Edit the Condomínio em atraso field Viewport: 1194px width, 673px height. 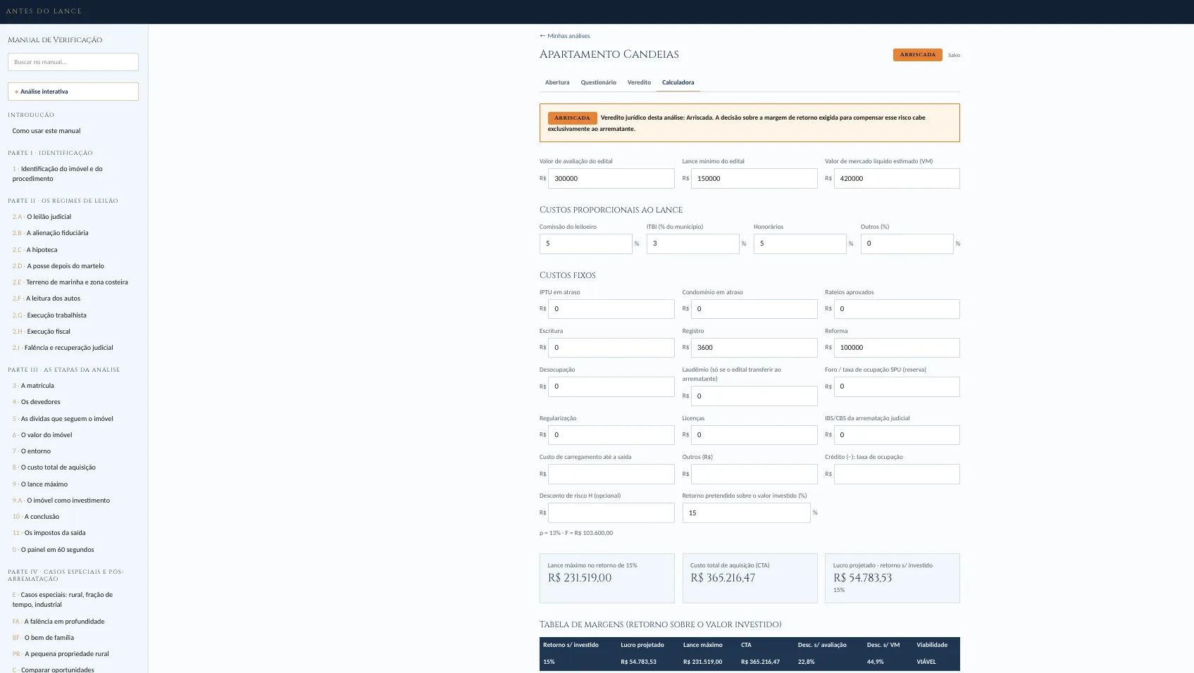pyautogui.click(x=754, y=309)
